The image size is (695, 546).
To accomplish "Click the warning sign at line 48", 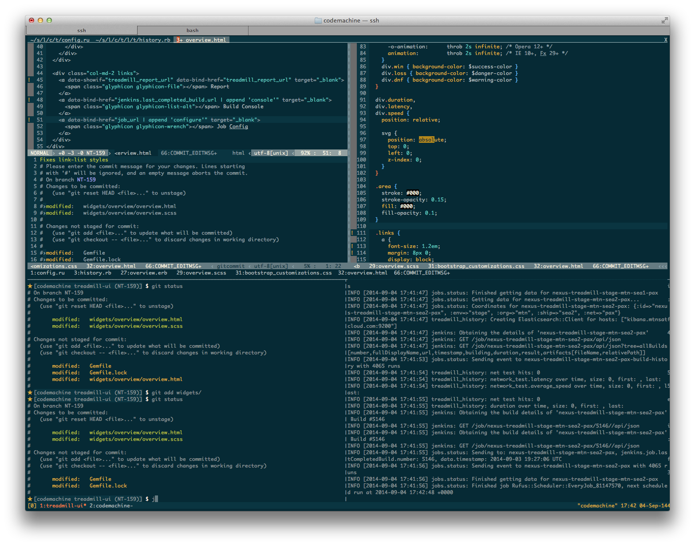I will [29, 100].
